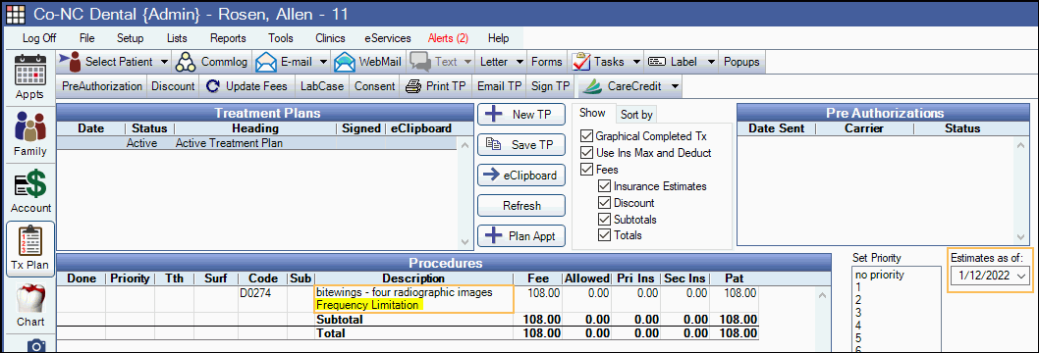Open the Setup menu
1039x353 pixels.
point(130,38)
